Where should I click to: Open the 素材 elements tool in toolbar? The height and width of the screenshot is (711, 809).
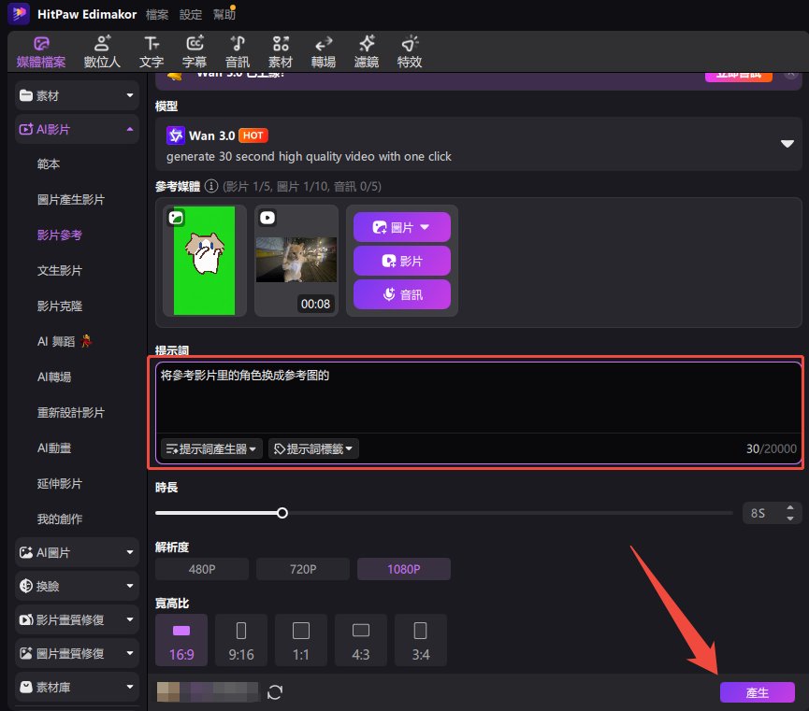(x=281, y=52)
